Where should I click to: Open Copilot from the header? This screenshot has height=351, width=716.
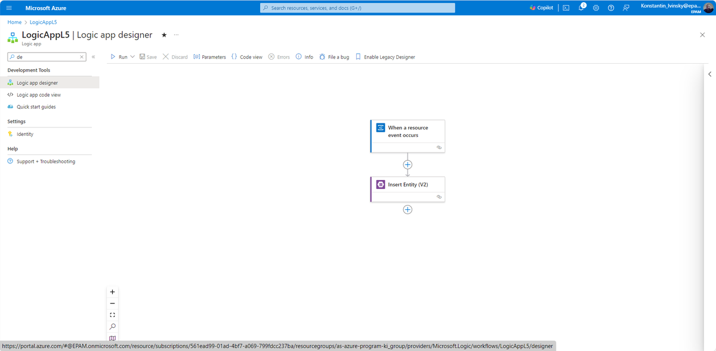coord(542,8)
